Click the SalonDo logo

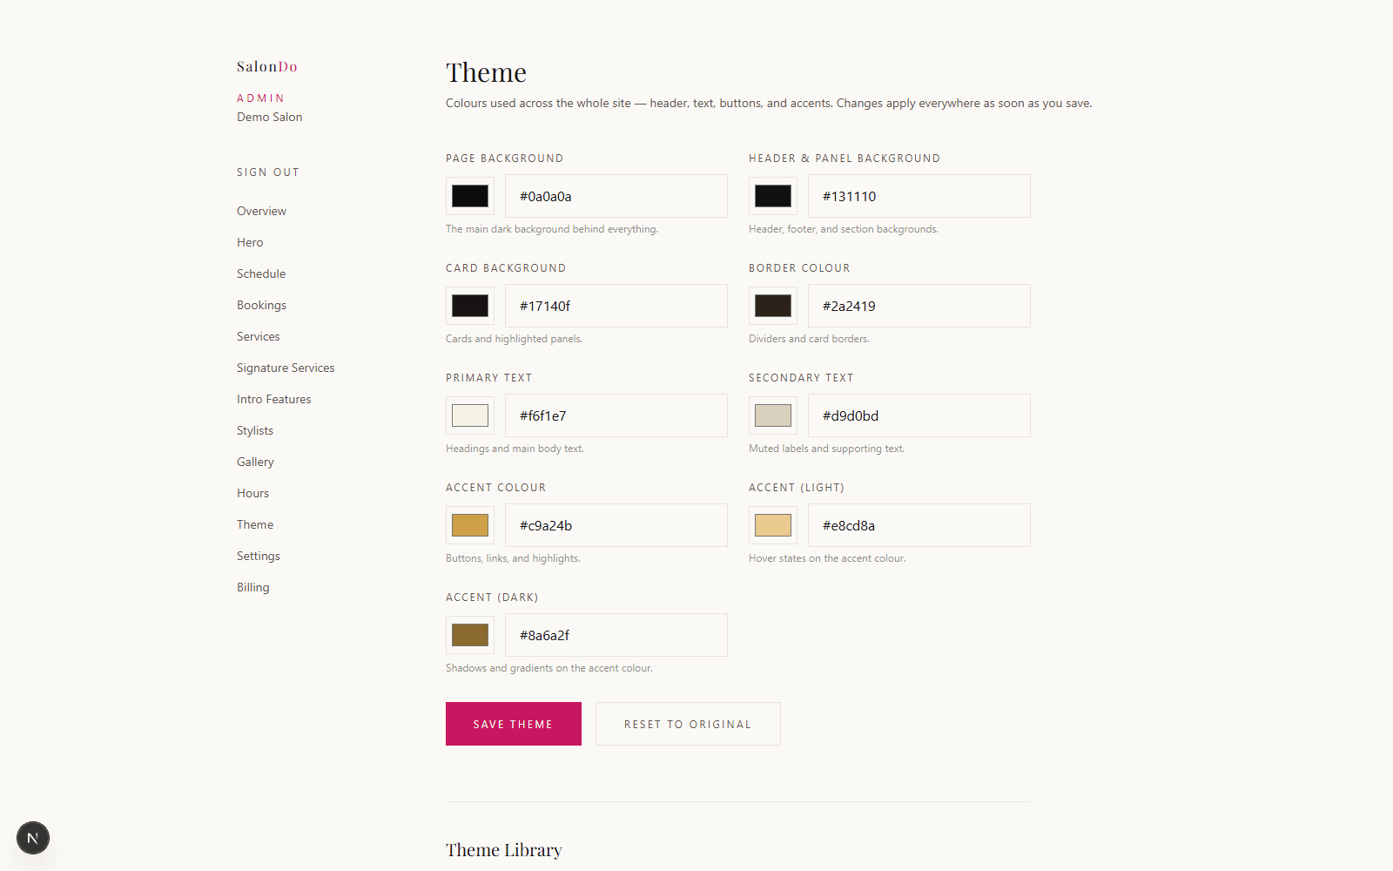[267, 67]
